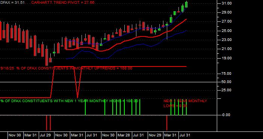Click the 27.00 price axis value
This screenshot has height=139, width=263.
tap(227, 22)
